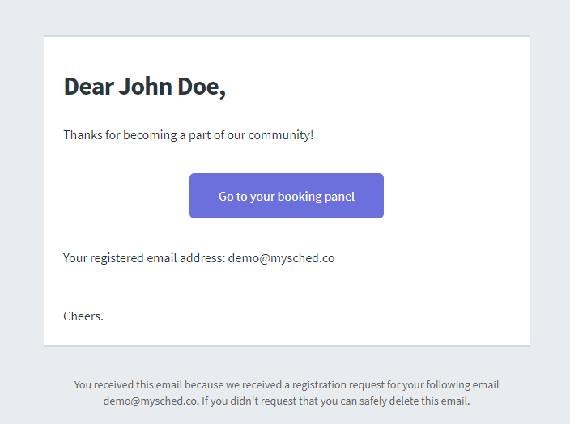This screenshot has height=424, width=570.
Task: Click the registered demo@mysched.co address in the email body
Action: point(281,258)
